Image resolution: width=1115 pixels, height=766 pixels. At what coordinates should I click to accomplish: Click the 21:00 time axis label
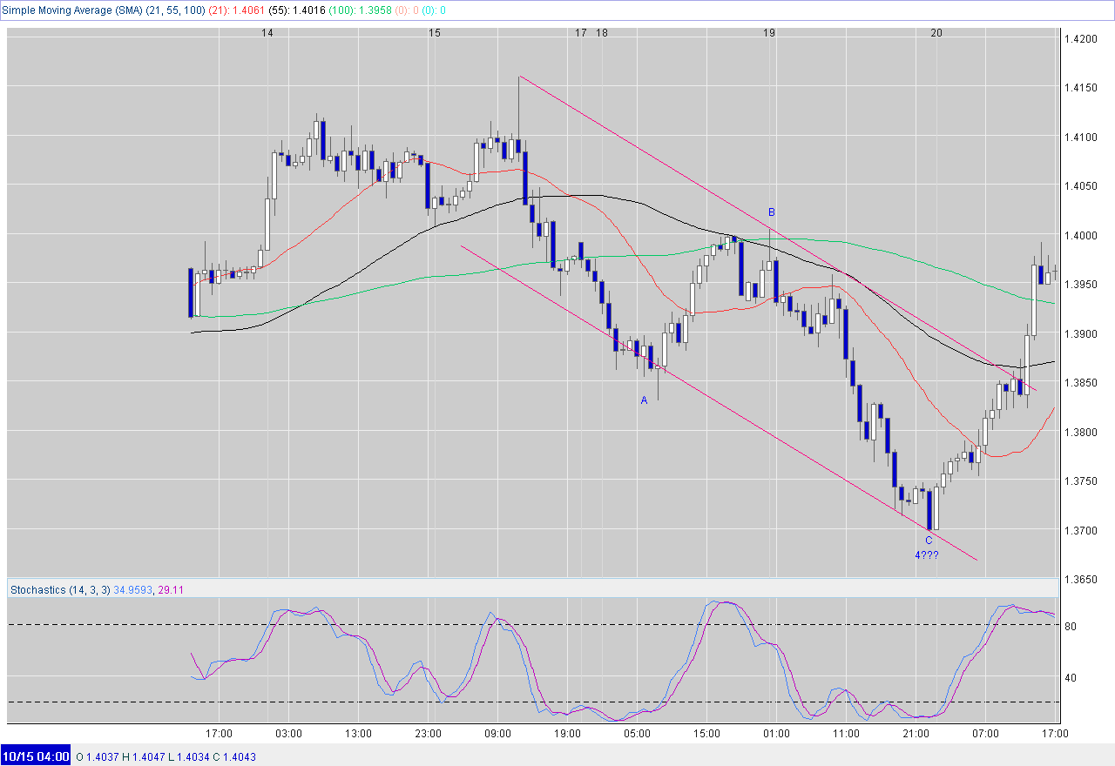pos(916,734)
